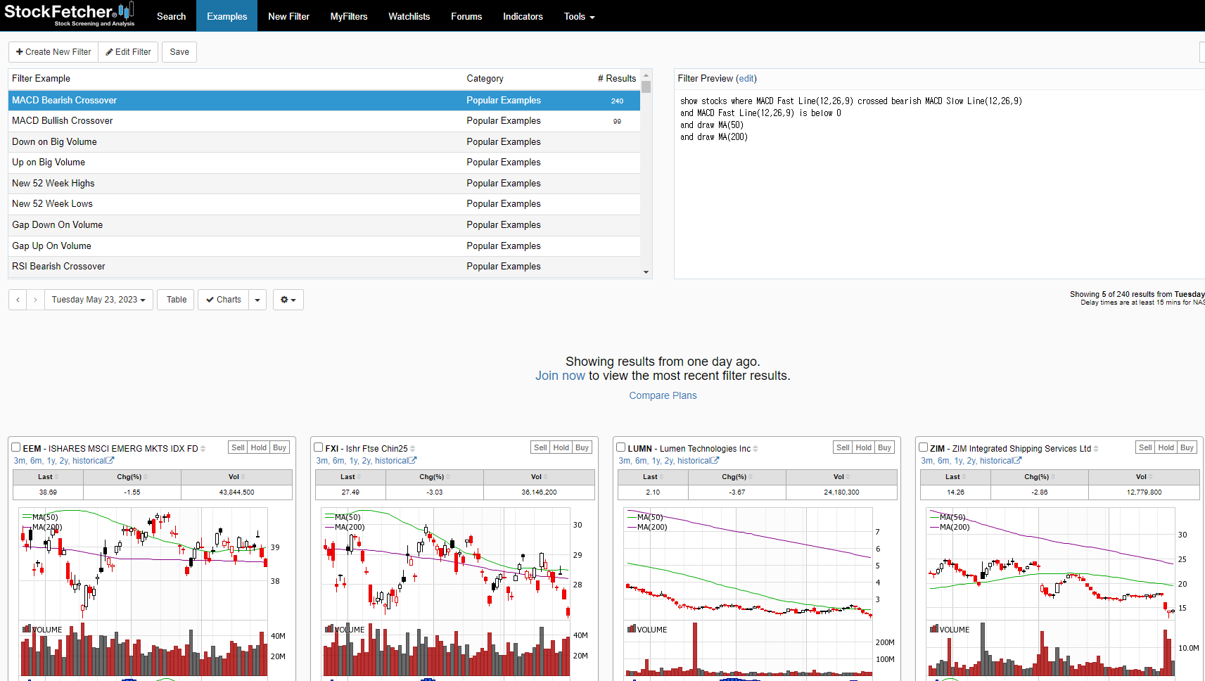
Task: Sort by Last in EEM card
Action: [48, 477]
